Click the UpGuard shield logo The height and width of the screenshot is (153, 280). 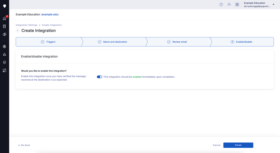[4, 6]
